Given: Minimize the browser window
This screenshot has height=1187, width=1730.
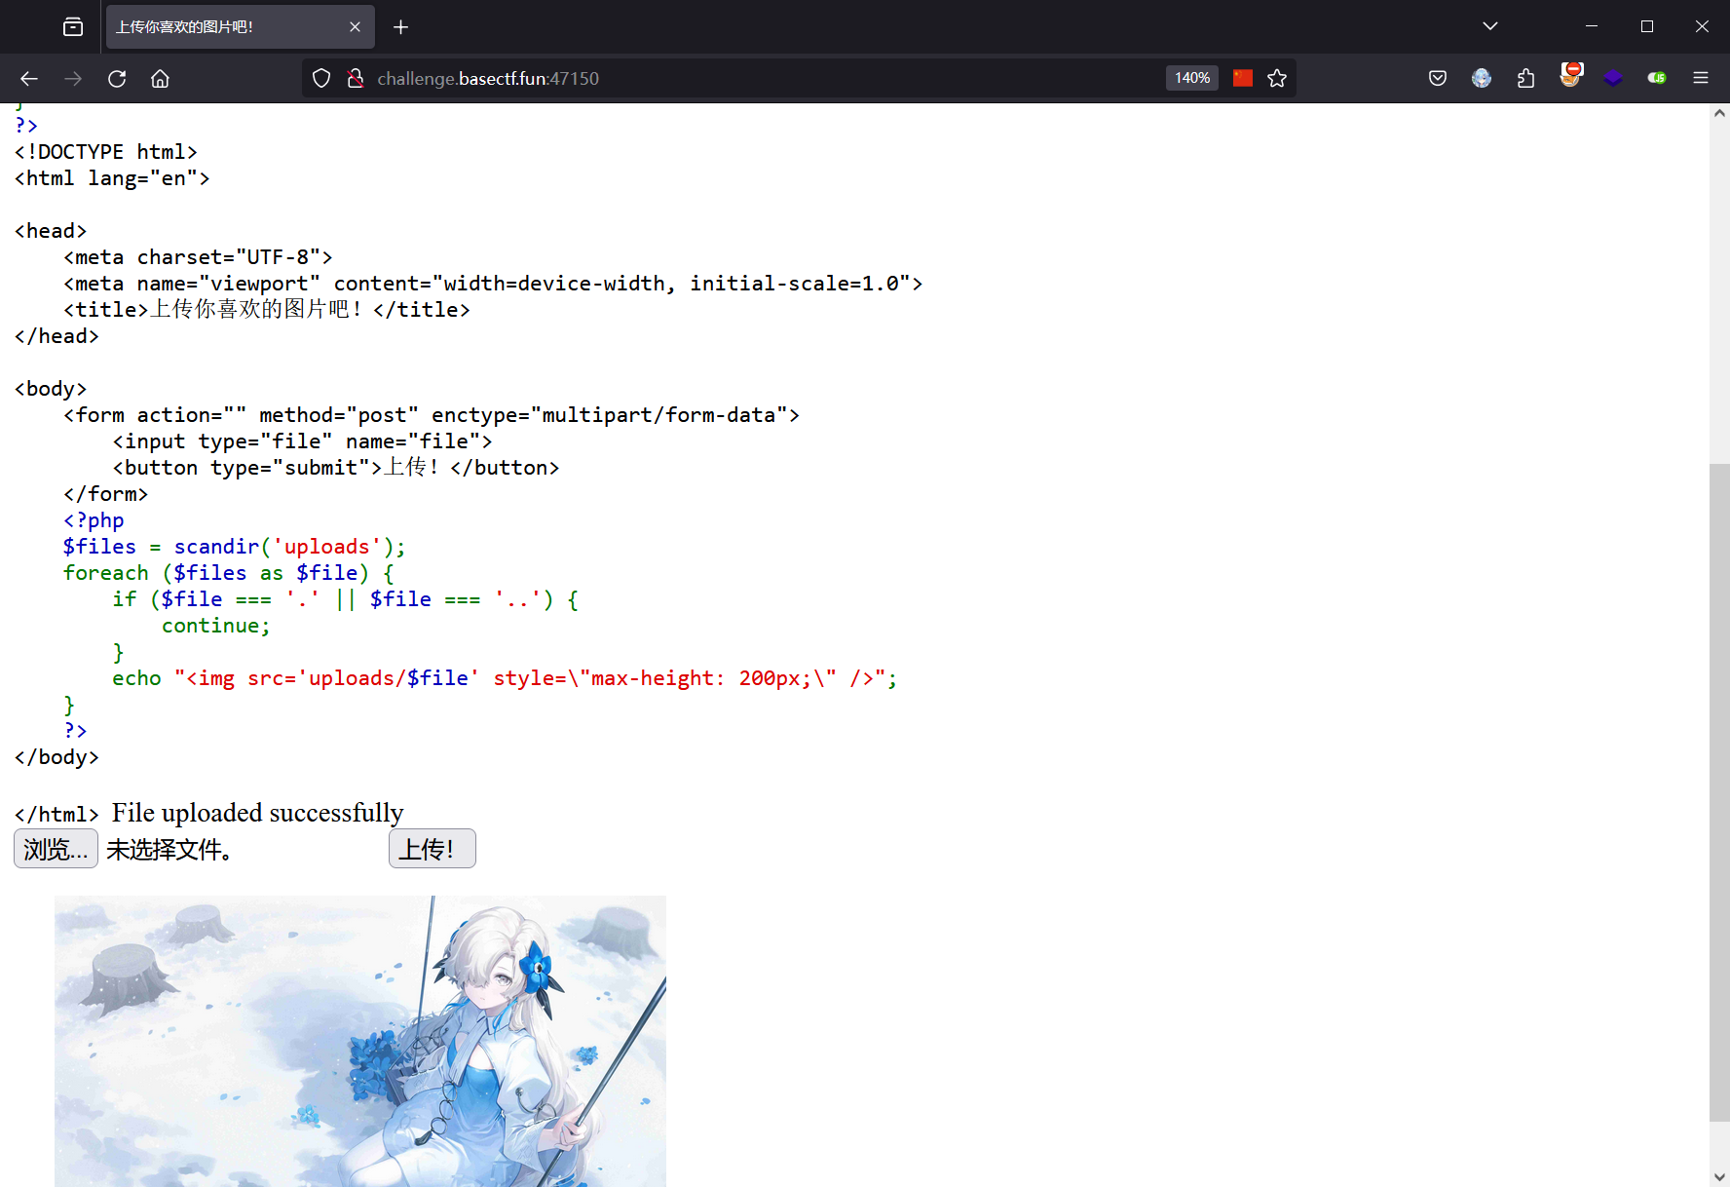Looking at the screenshot, I should pyautogui.click(x=1592, y=26).
